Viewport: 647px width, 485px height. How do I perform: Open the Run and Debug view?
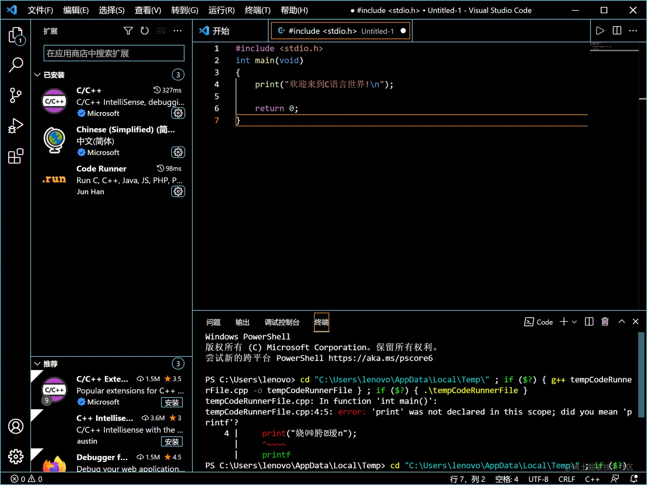click(16, 126)
